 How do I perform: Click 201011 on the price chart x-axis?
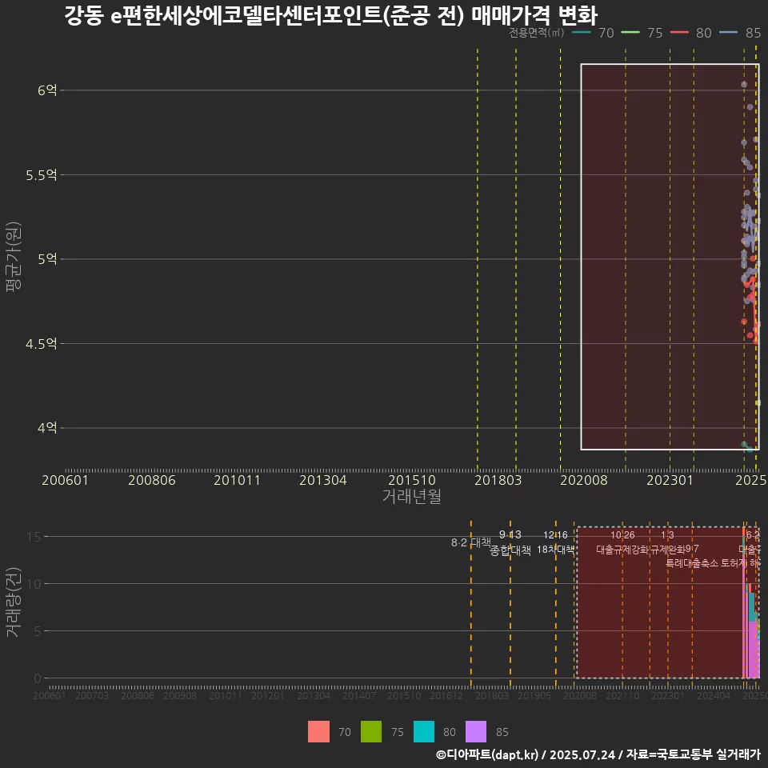tap(237, 480)
